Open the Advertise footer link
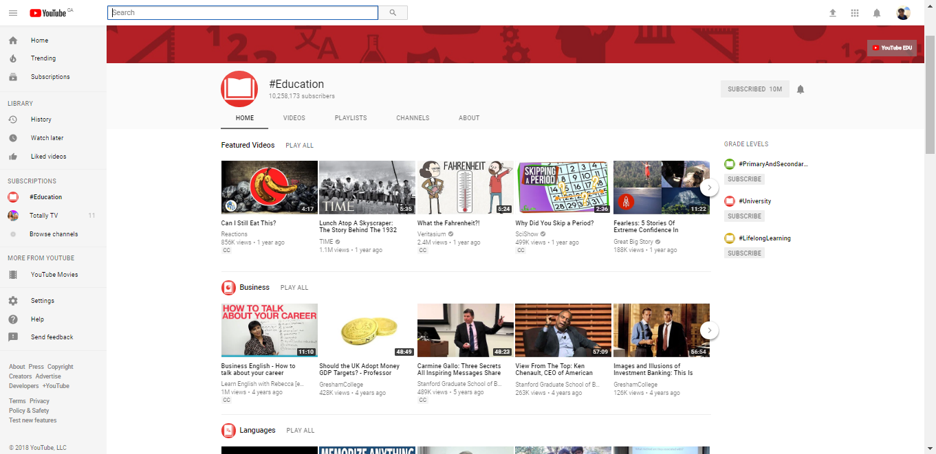936x454 pixels. coord(48,376)
